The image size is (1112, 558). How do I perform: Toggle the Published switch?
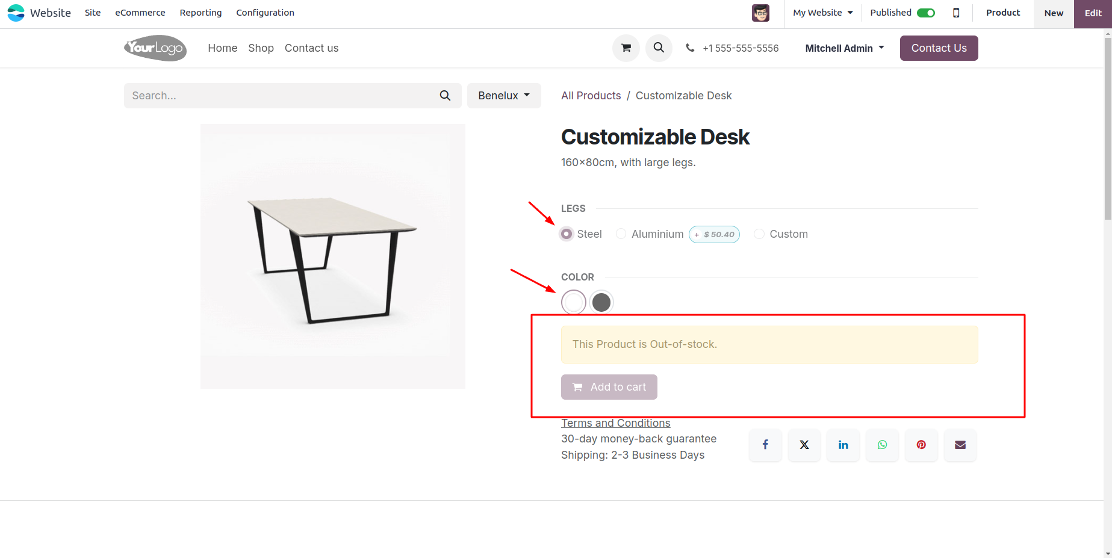925,13
